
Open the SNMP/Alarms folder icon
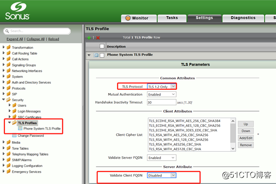click(x=8, y=160)
